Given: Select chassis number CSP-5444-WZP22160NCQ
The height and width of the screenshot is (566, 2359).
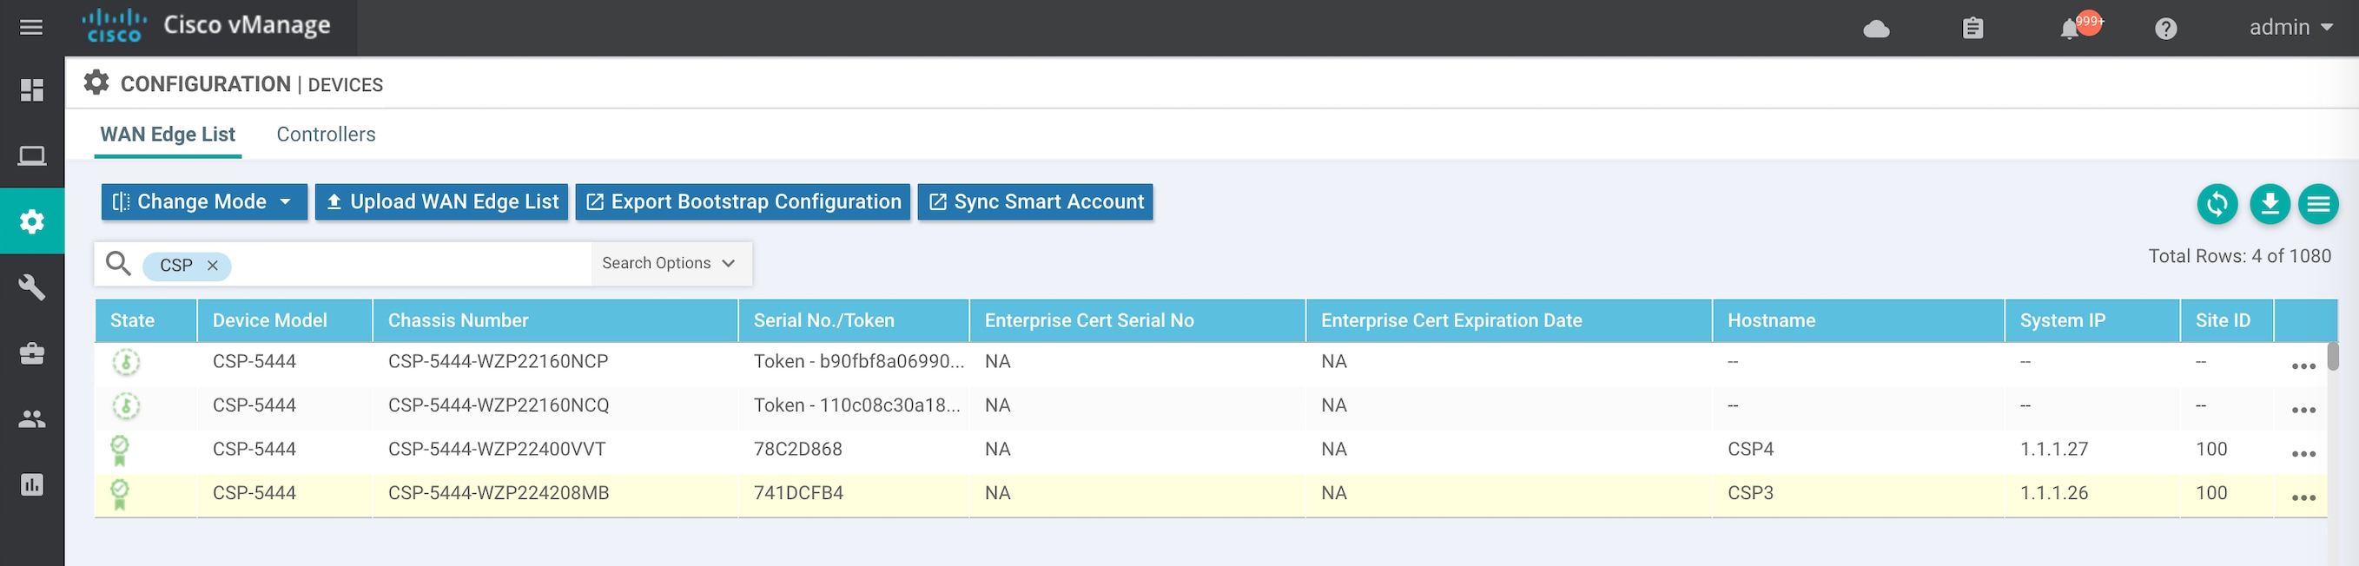Looking at the screenshot, I should click(499, 405).
